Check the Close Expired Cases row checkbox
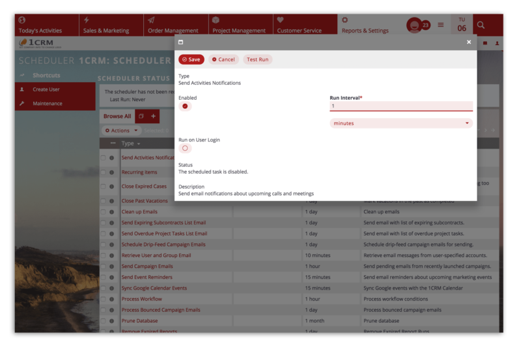521x345 pixels. point(103,187)
